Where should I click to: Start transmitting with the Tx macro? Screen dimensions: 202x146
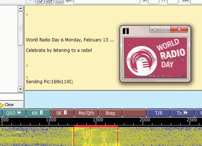(x=182, y=113)
